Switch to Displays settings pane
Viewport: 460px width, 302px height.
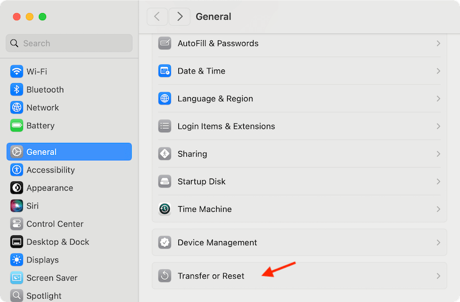pos(43,260)
